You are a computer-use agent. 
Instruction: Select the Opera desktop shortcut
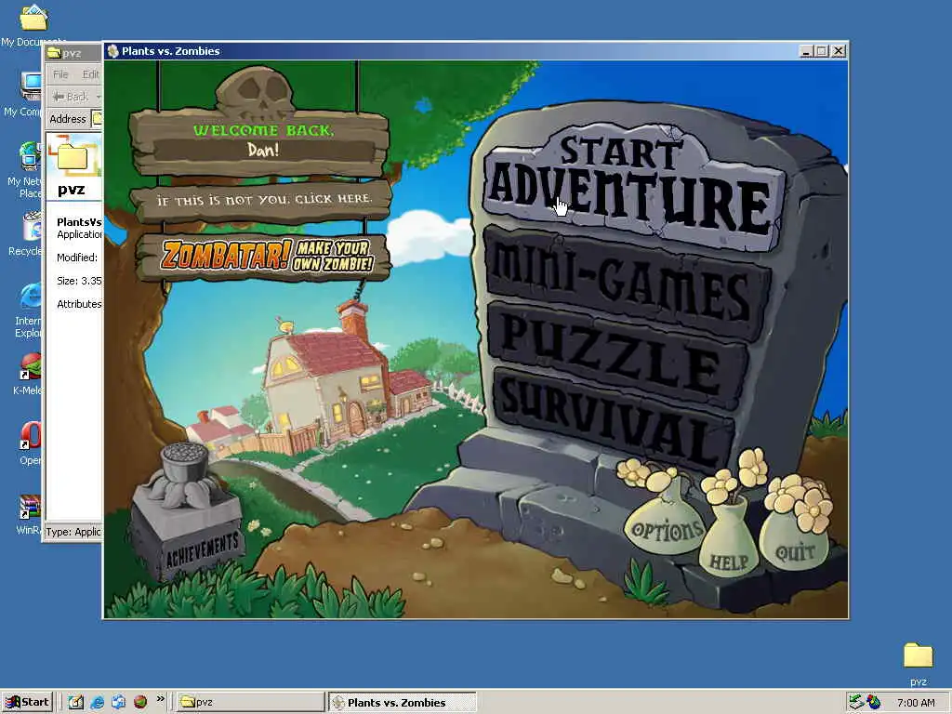(31, 443)
